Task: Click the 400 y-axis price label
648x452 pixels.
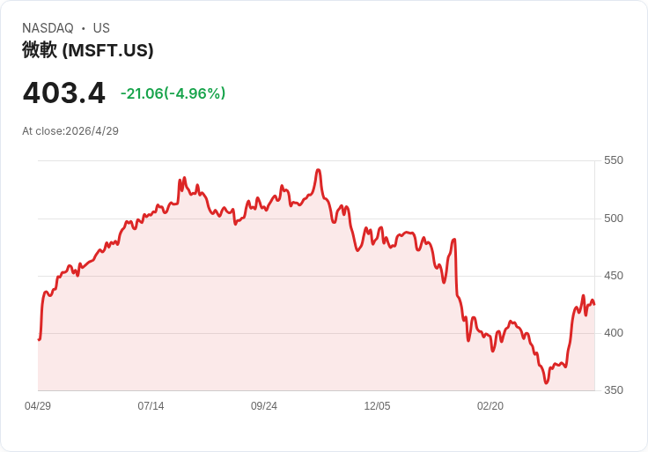Action: coord(613,333)
